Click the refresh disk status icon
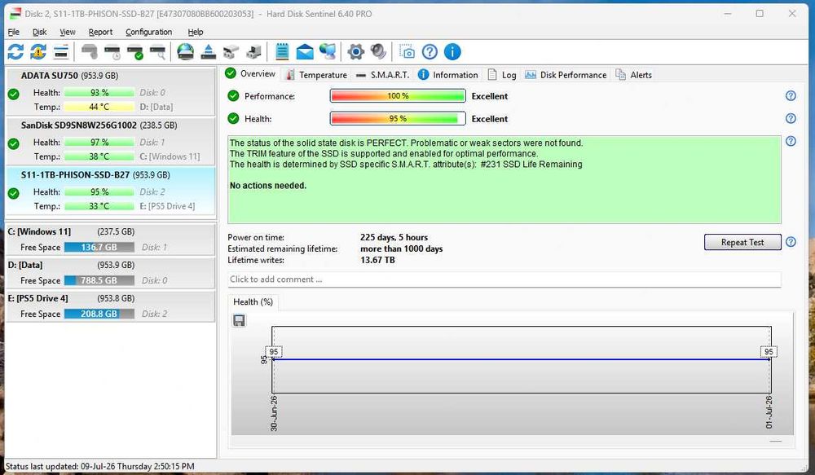Screen dimensions: 815x475 click(x=15, y=52)
